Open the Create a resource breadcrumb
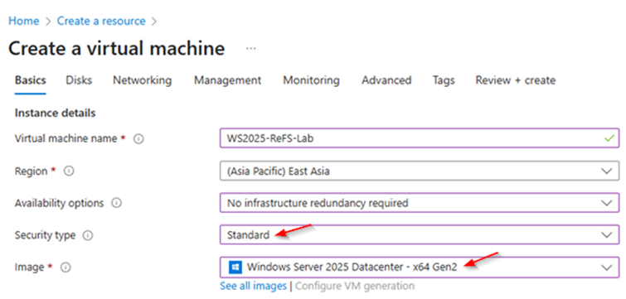Image resolution: width=626 pixels, height=299 pixels. tap(101, 21)
